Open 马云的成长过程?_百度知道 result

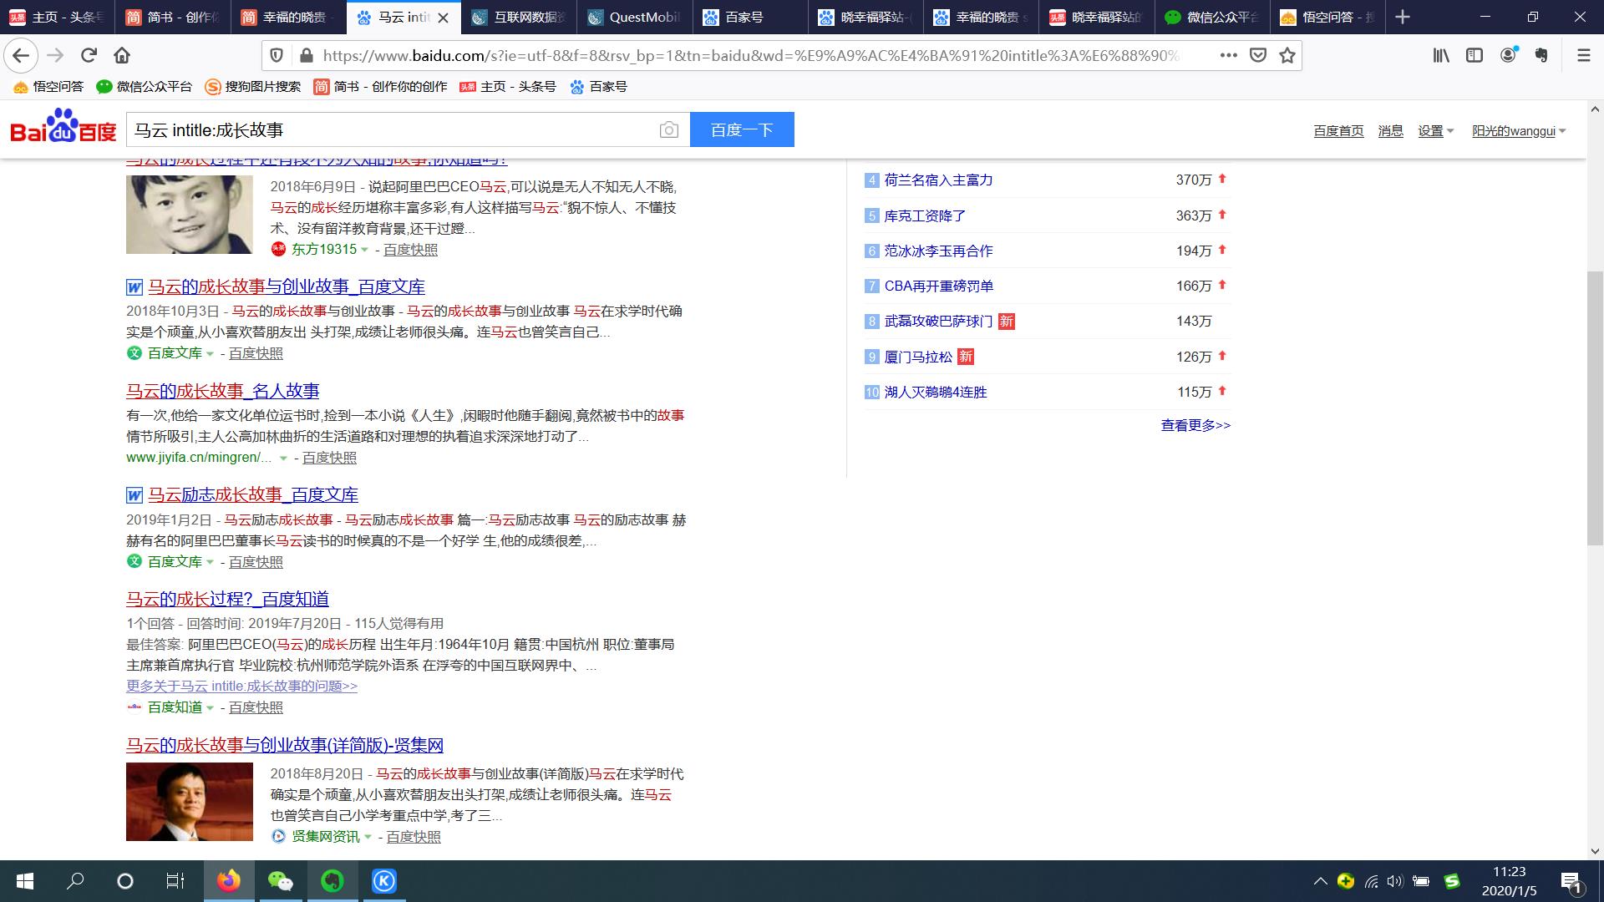coord(227,599)
